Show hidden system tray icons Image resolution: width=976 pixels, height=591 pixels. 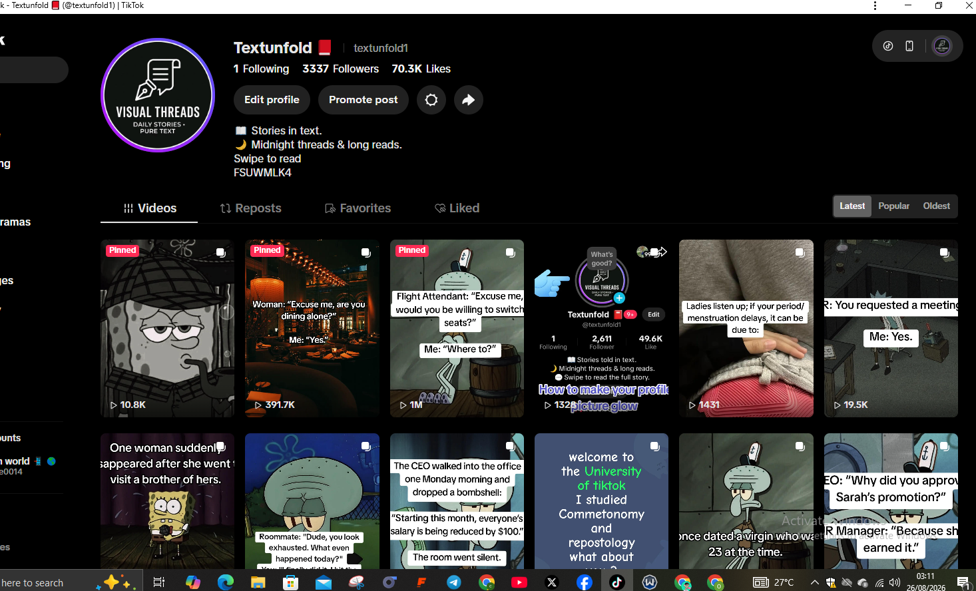[814, 582]
